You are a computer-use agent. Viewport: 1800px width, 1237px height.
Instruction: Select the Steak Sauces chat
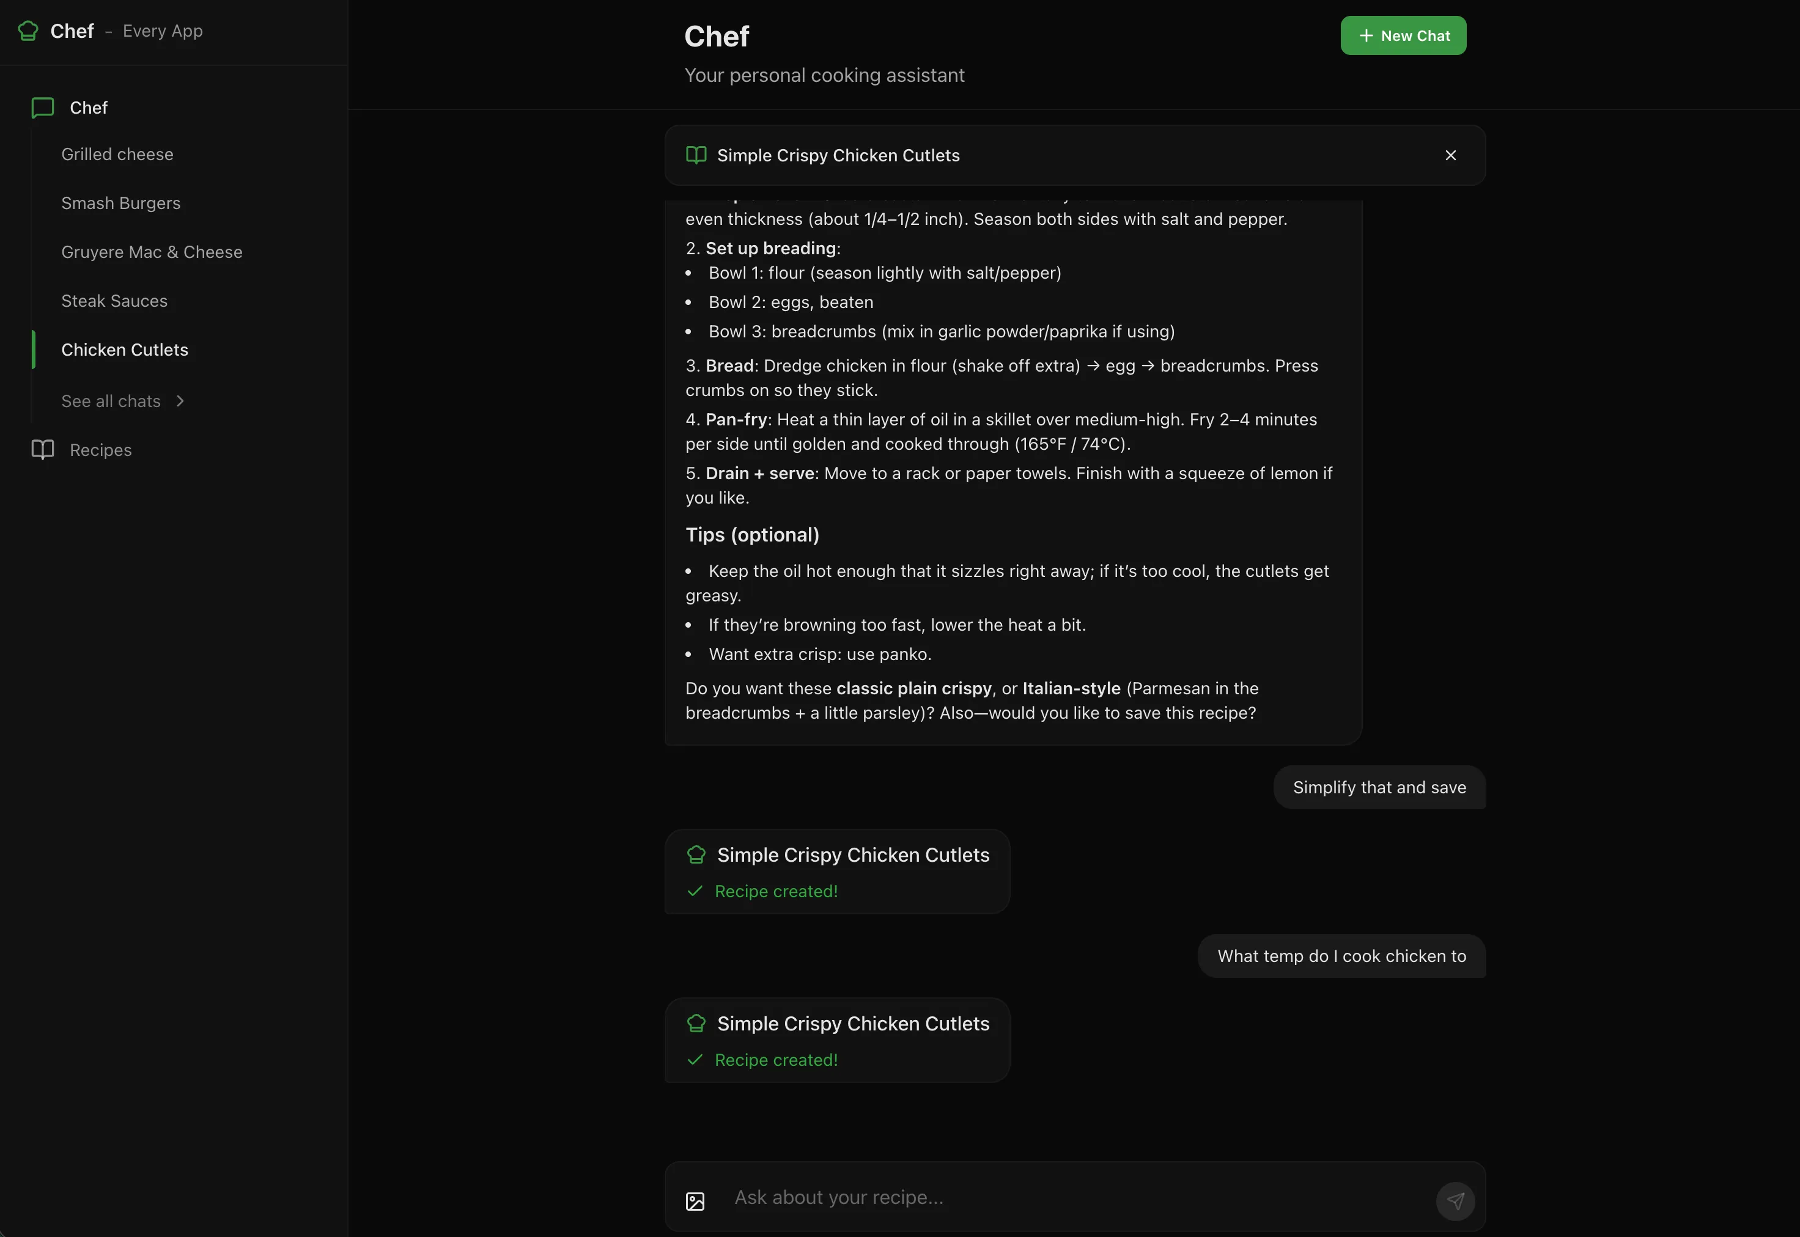(114, 301)
